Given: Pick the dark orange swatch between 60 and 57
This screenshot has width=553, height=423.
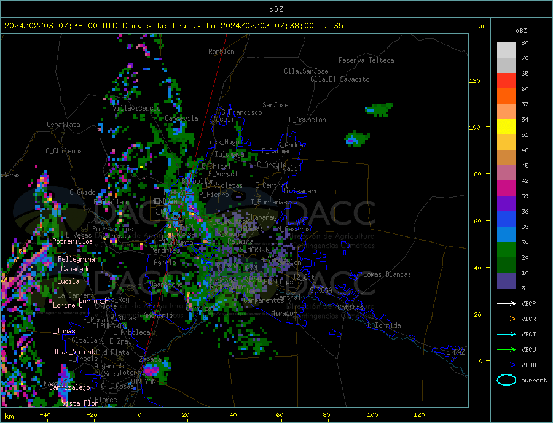Looking at the screenshot, I should pos(506,96).
